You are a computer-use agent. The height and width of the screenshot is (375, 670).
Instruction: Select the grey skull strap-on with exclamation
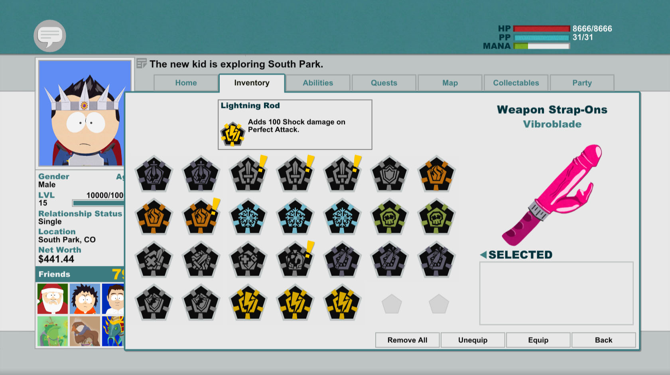point(295,260)
